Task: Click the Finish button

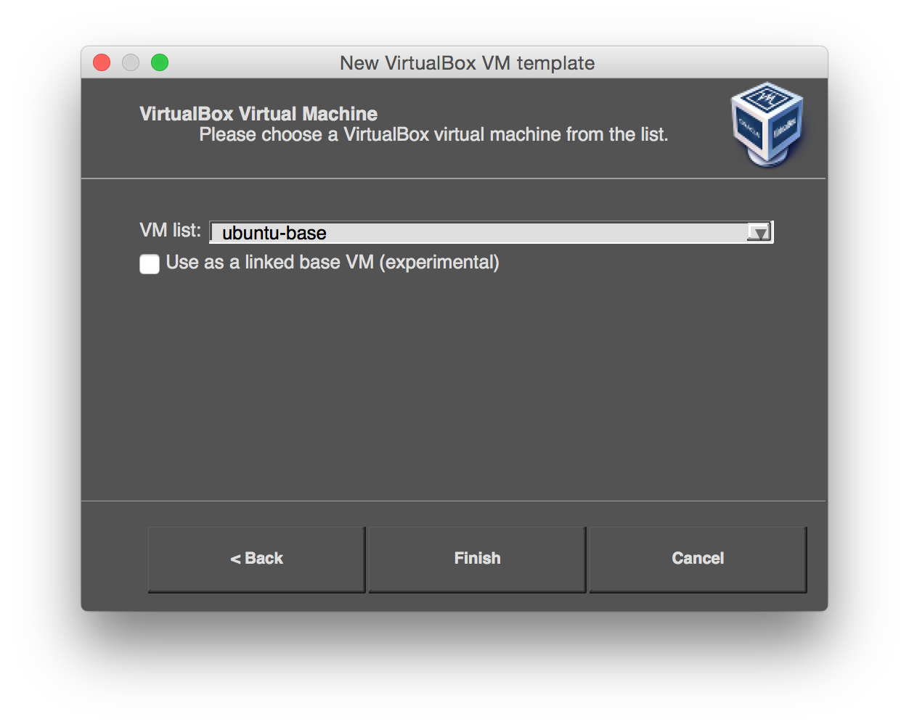Action: [x=476, y=558]
